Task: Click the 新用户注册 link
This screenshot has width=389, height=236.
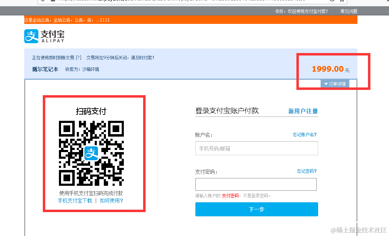Action: click(303, 111)
